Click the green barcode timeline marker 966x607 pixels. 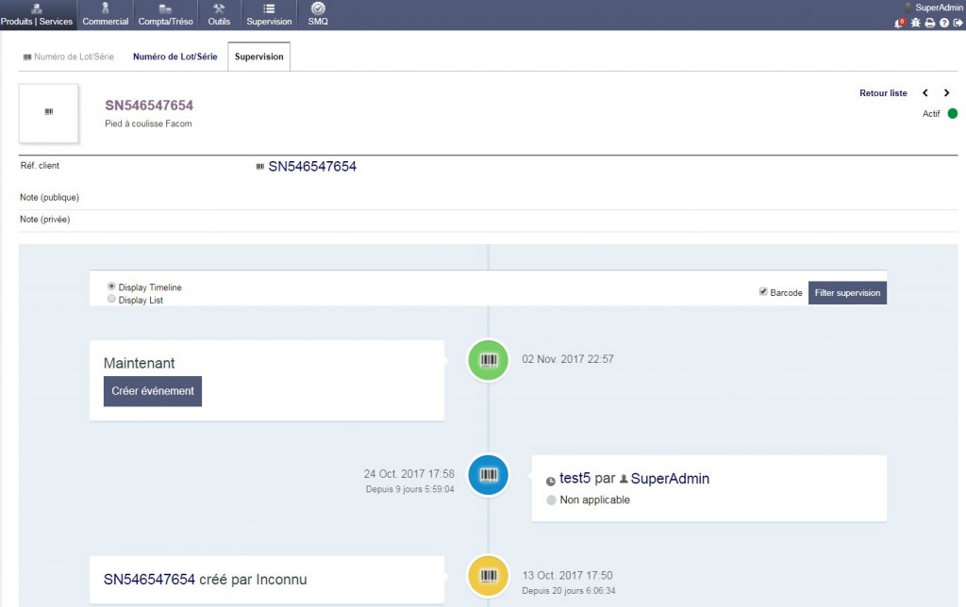[488, 360]
